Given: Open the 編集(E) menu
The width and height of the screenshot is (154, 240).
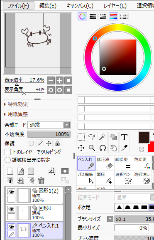Looking at the screenshot, I should pyautogui.click(x=48, y=6).
